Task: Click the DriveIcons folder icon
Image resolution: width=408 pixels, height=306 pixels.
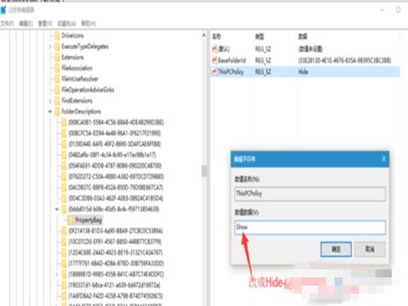Action: [x=57, y=36]
